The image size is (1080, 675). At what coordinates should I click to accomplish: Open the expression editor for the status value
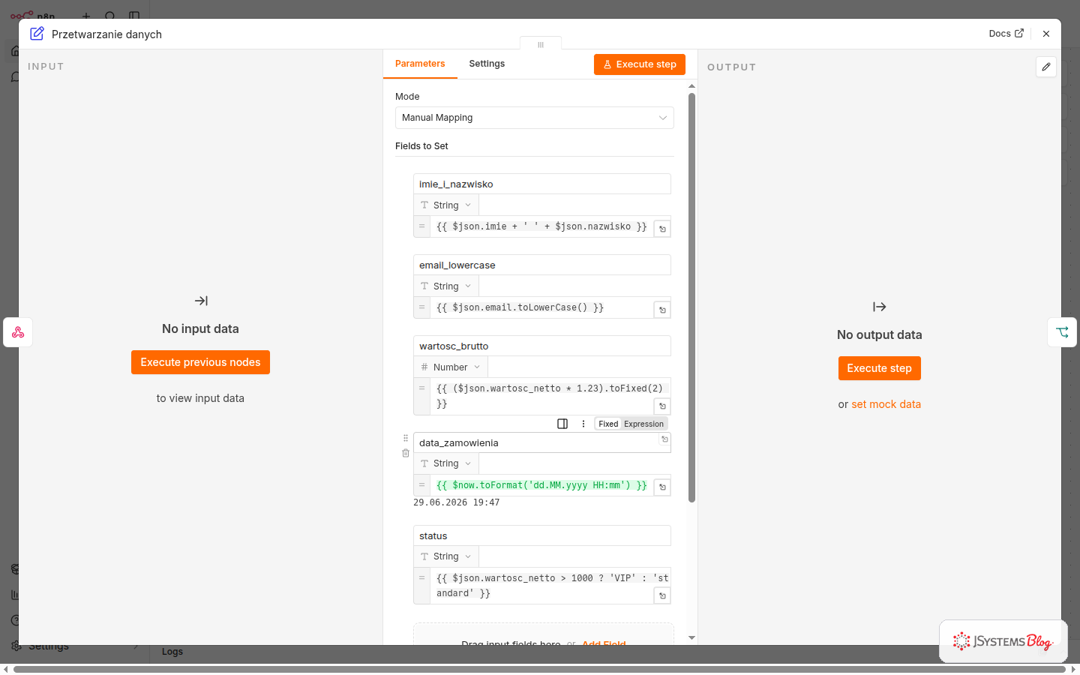point(662,595)
